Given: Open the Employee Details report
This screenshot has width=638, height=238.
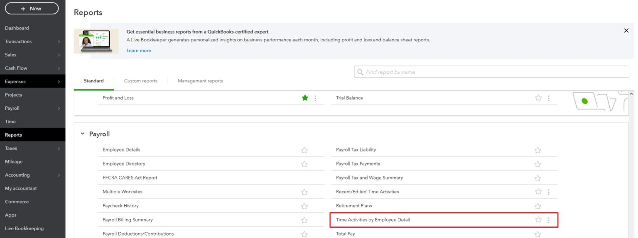Looking at the screenshot, I should (x=121, y=149).
